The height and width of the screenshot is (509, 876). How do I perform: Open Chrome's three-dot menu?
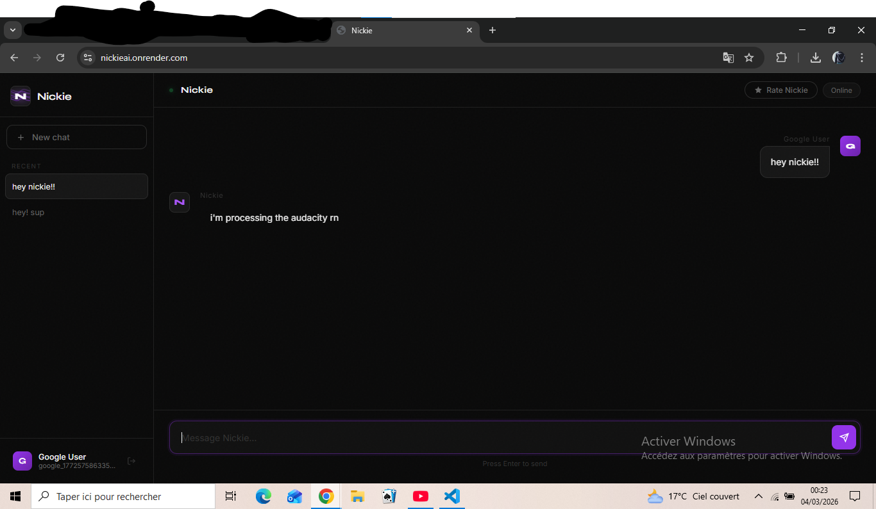click(x=862, y=58)
